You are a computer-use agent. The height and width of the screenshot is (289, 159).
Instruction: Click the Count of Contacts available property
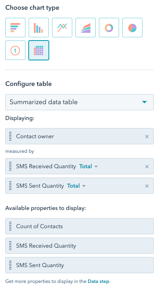[79, 226]
